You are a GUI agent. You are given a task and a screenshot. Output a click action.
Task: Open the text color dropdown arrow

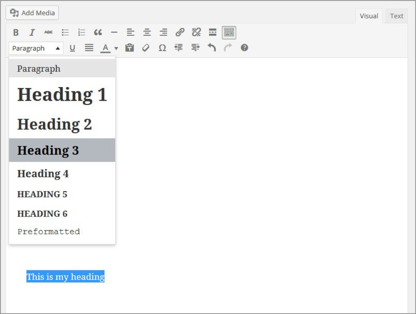coord(114,48)
